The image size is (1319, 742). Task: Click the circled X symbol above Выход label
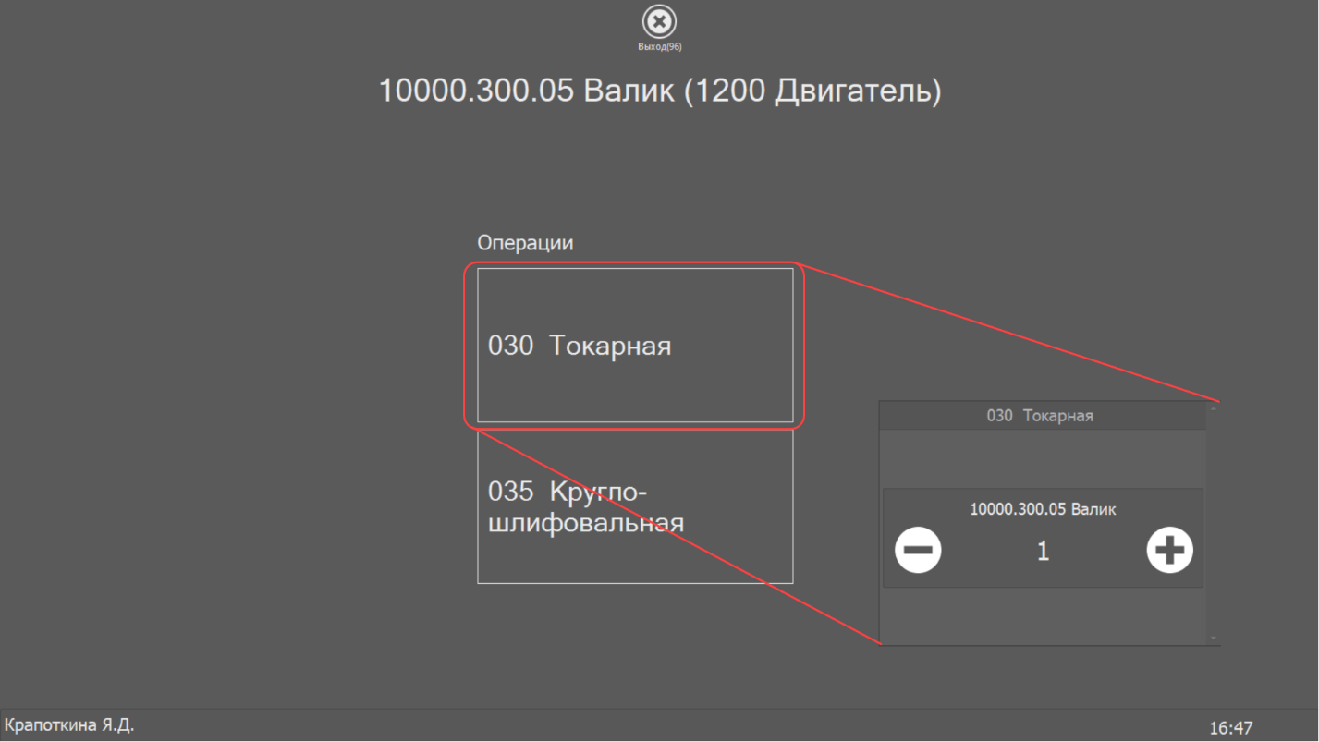[658, 21]
